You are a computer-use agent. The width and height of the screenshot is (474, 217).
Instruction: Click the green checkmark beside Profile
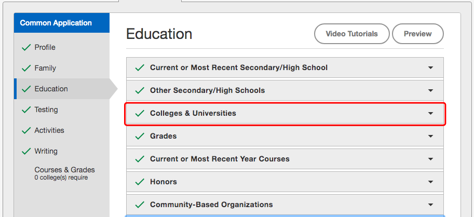26,47
